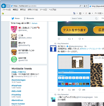
Task: Open the address bar search dropdown arrow
Action: pyautogui.click(x=82, y=6)
